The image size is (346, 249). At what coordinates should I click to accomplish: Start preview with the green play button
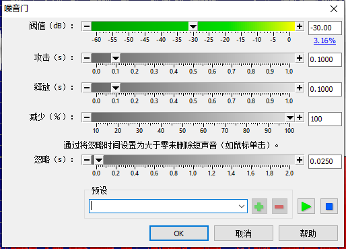click(306, 206)
